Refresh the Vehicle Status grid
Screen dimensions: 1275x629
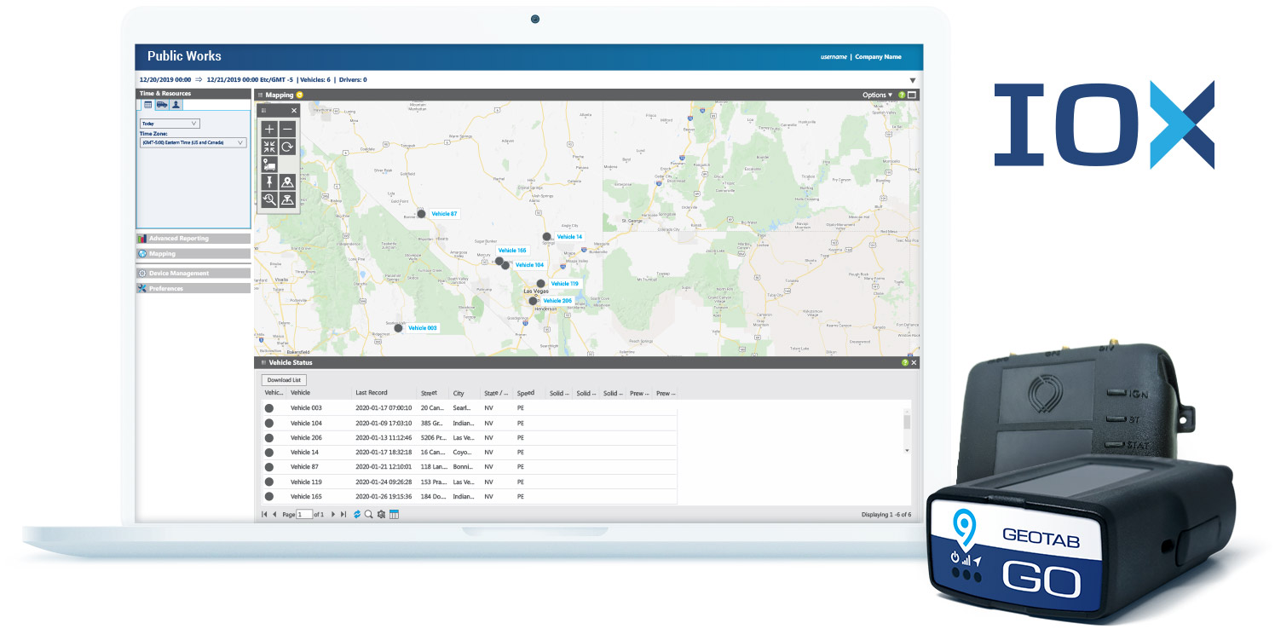pyautogui.click(x=357, y=515)
